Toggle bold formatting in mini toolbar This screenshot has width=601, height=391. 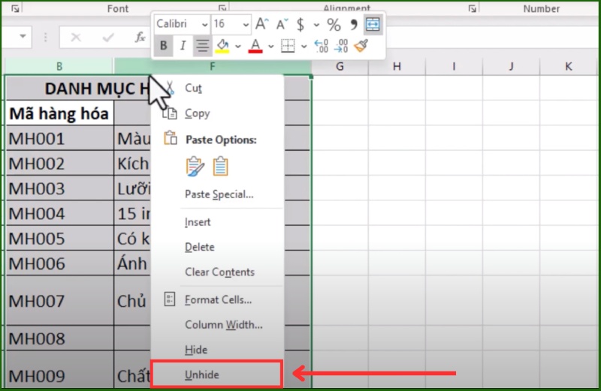click(x=164, y=47)
